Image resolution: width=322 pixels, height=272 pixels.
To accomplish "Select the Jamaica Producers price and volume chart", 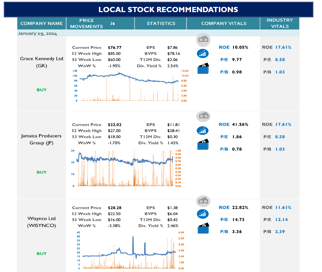I will click(x=126, y=168).
